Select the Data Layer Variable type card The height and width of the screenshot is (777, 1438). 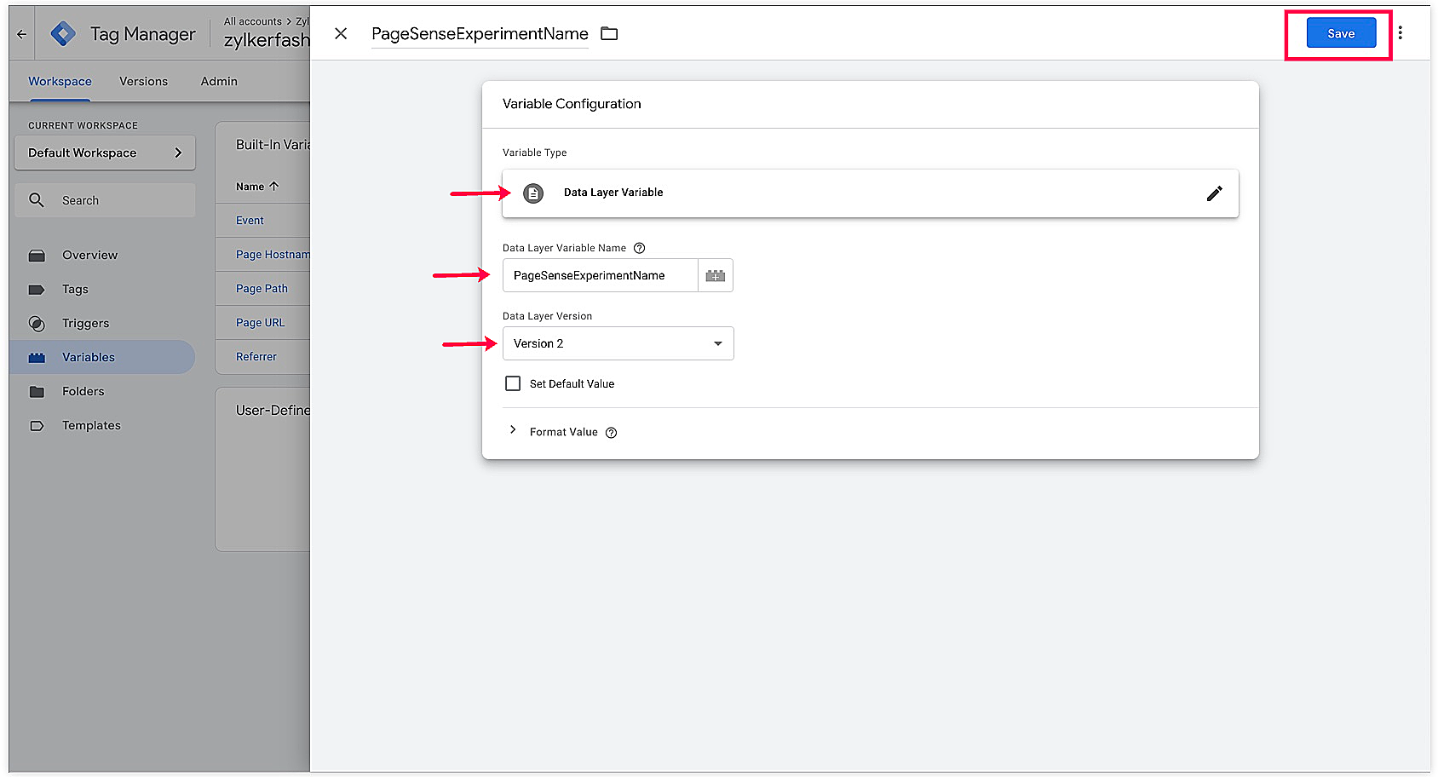(870, 193)
